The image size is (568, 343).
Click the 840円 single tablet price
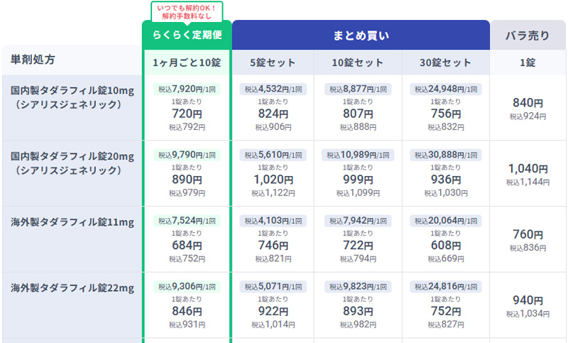[x=528, y=103]
